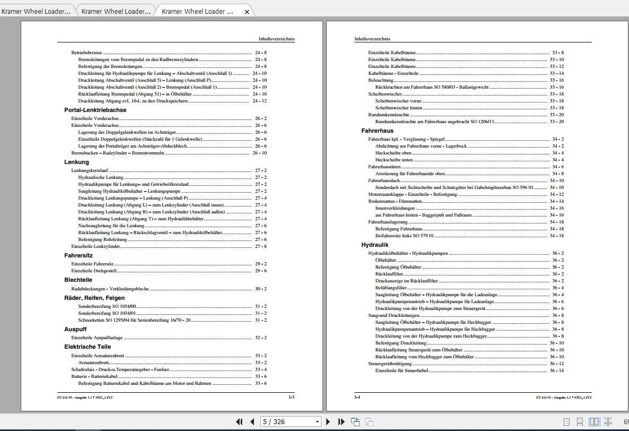Viewport: 629px width, 431px height.
Task: Click the Einzelteile Lenkzylinder entry
Action: tap(169, 246)
